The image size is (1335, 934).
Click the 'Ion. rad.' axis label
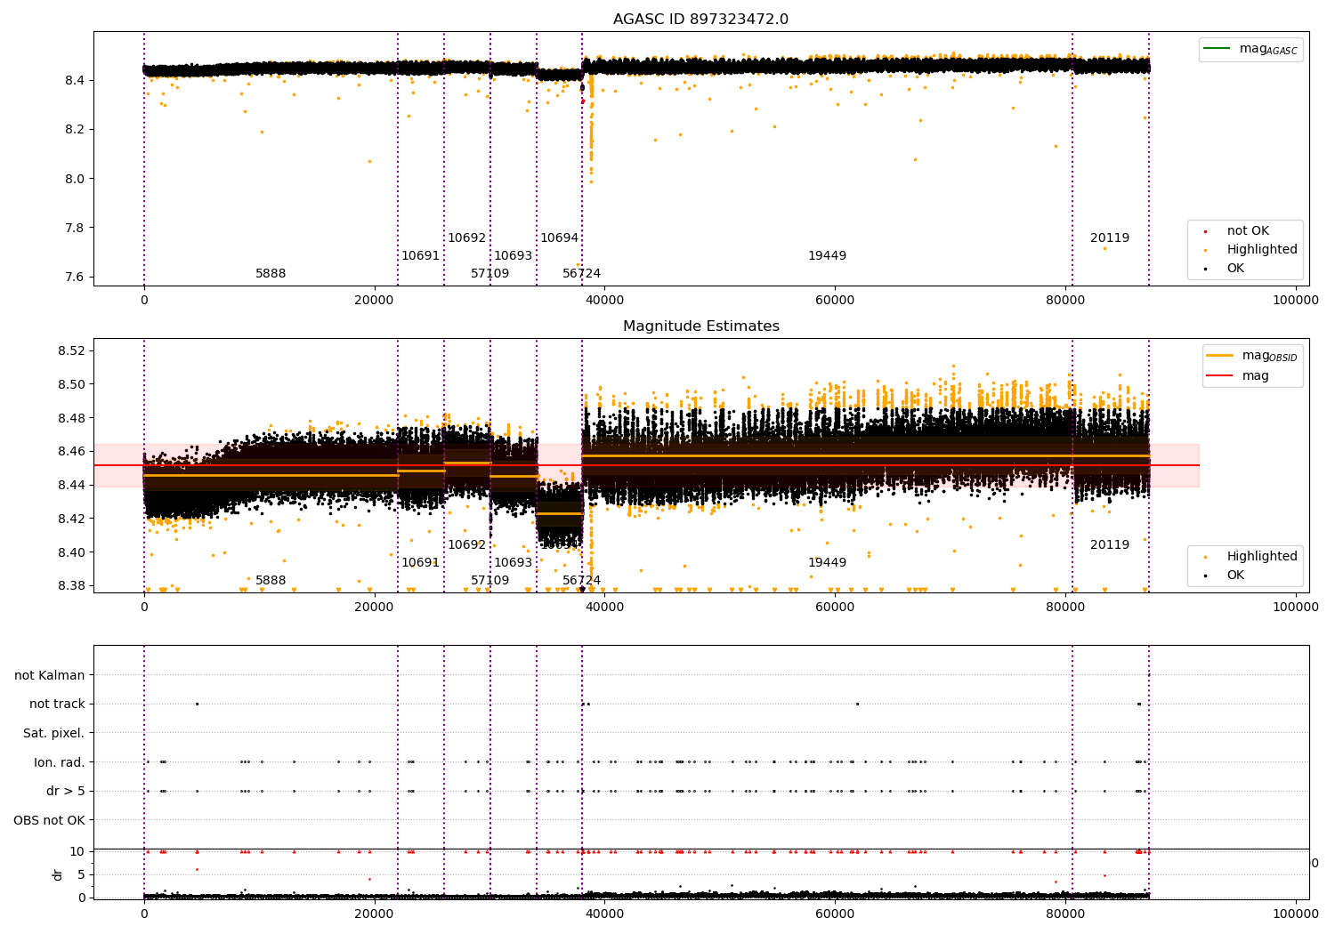60,762
